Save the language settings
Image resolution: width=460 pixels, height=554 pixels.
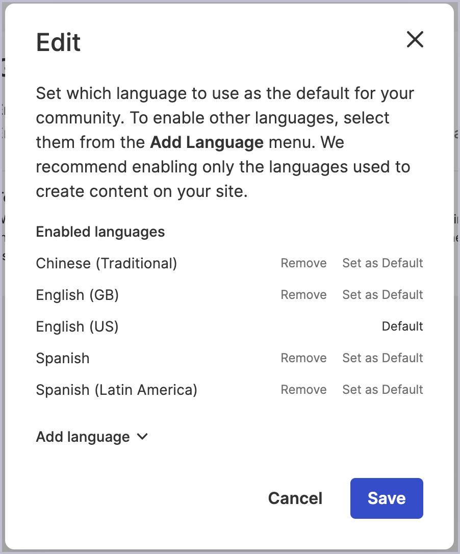387,498
